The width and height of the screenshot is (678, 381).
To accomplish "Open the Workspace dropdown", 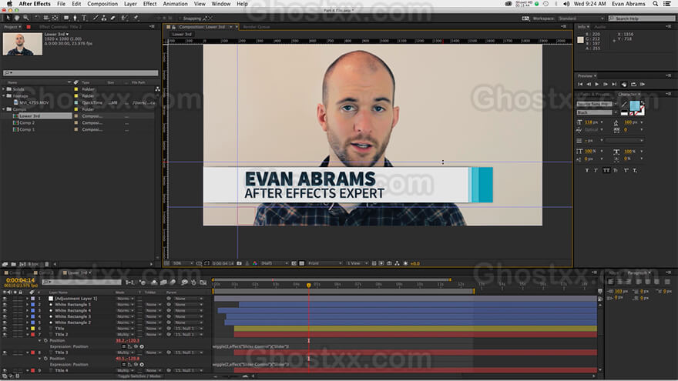I will (580, 18).
